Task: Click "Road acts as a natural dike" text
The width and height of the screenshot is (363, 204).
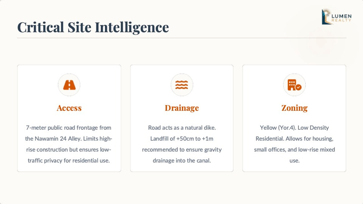Action: (x=182, y=128)
